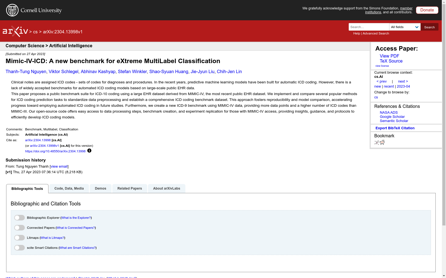The width and height of the screenshot is (446, 278).
Task: Click What is Connected Papers? link
Action: pyautogui.click(x=76, y=228)
